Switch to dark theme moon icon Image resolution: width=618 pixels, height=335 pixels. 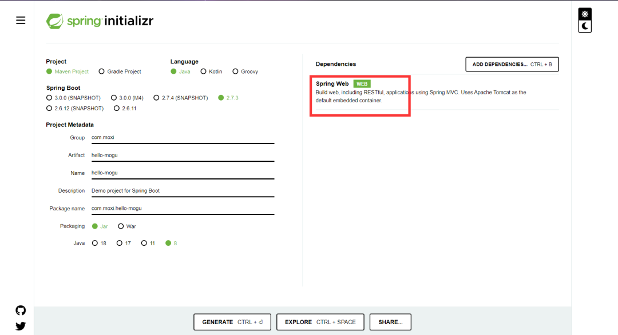pos(585,26)
